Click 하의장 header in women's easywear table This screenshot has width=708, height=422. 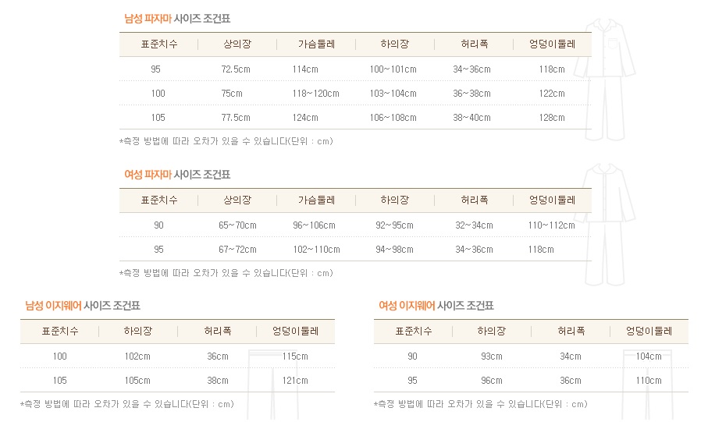coord(492,332)
